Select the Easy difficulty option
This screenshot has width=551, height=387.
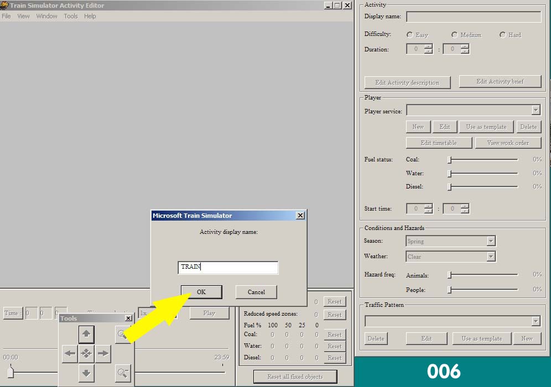tap(410, 35)
